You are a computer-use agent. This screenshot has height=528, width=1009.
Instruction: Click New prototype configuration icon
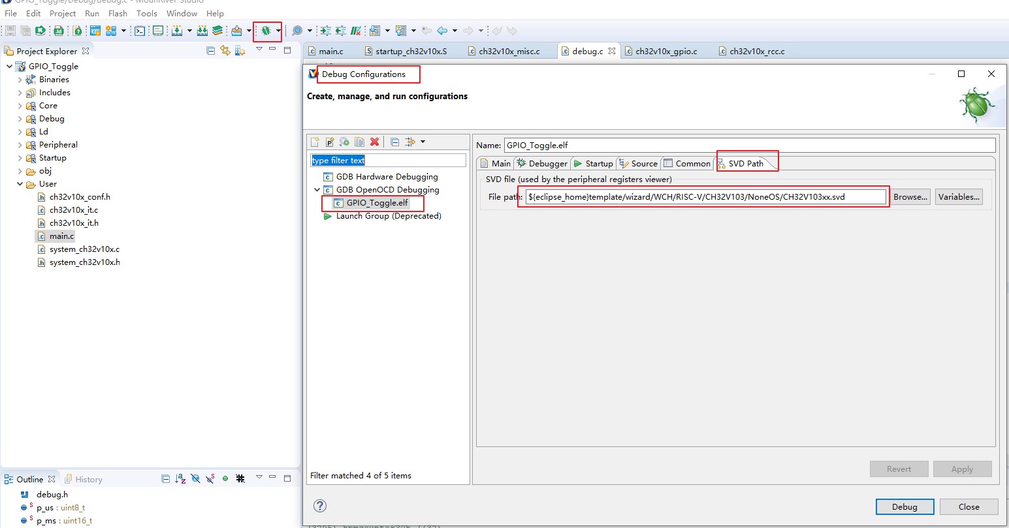tap(330, 142)
